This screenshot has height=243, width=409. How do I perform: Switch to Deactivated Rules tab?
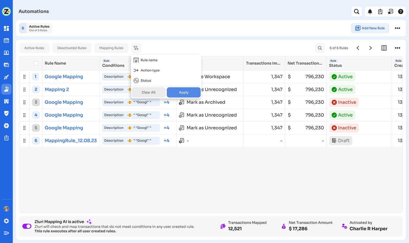click(72, 48)
